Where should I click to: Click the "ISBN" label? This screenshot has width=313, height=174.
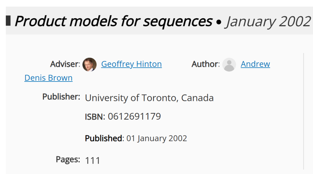coord(95,117)
